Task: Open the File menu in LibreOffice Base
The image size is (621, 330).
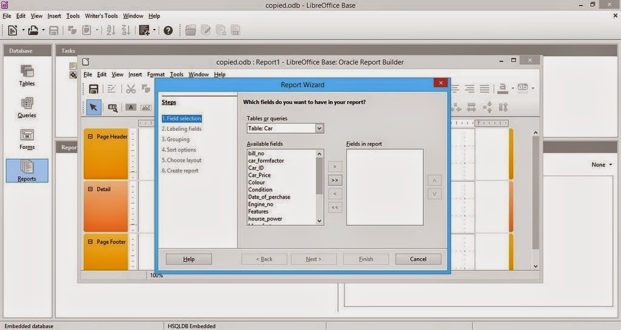Action: click(x=7, y=16)
